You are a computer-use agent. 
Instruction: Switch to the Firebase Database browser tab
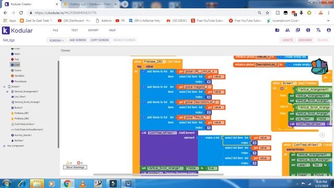(90, 4)
